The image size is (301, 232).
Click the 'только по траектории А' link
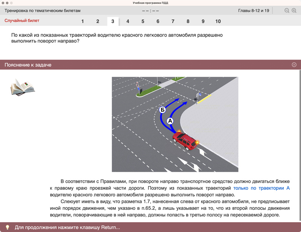(x=261, y=188)
